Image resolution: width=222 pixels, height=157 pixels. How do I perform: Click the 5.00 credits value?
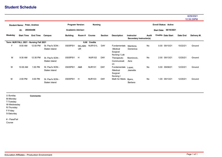(x=160, y=67)
